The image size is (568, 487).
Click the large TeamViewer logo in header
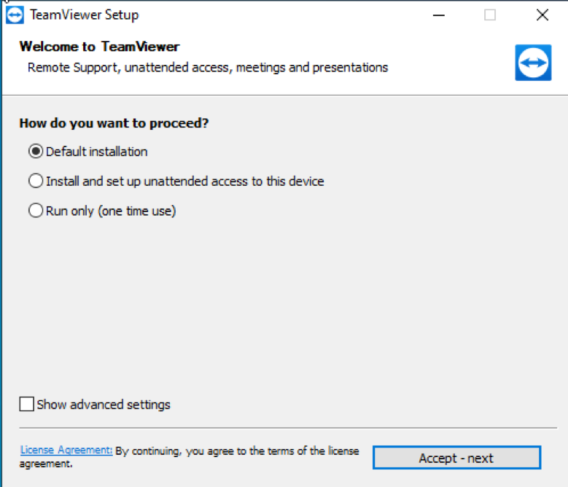533,63
